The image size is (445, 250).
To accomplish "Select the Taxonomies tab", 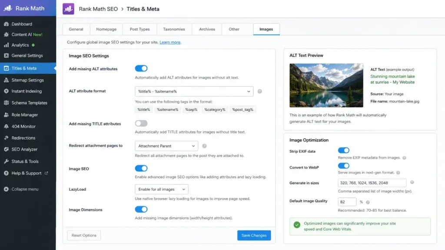I will [x=174, y=29].
